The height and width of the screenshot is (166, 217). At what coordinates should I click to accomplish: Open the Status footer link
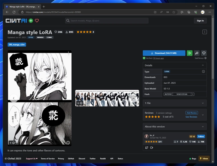tap(120, 159)
